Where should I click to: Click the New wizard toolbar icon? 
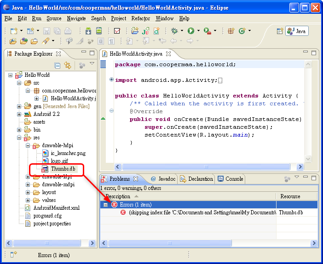(14, 31)
